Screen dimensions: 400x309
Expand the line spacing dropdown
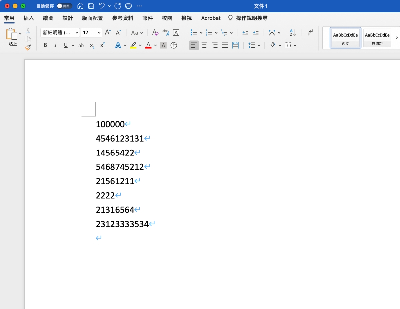click(x=259, y=45)
